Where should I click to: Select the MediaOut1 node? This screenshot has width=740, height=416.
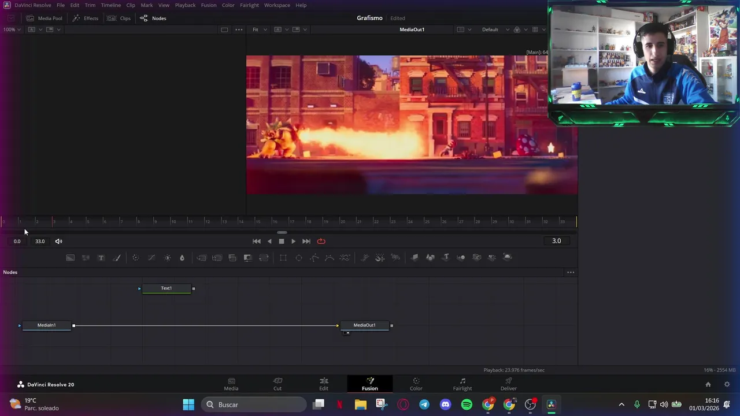[x=365, y=325]
